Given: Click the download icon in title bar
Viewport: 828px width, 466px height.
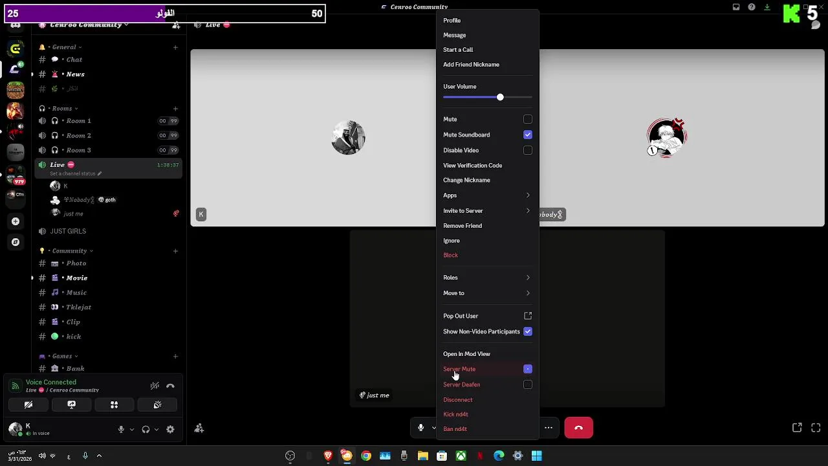Looking at the screenshot, I should [767, 7].
